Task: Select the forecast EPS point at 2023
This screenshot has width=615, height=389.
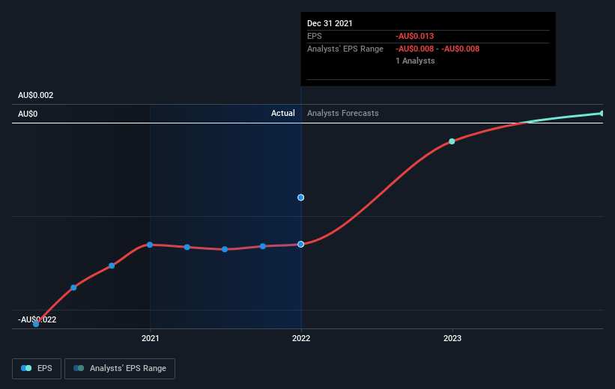Action: [452, 141]
